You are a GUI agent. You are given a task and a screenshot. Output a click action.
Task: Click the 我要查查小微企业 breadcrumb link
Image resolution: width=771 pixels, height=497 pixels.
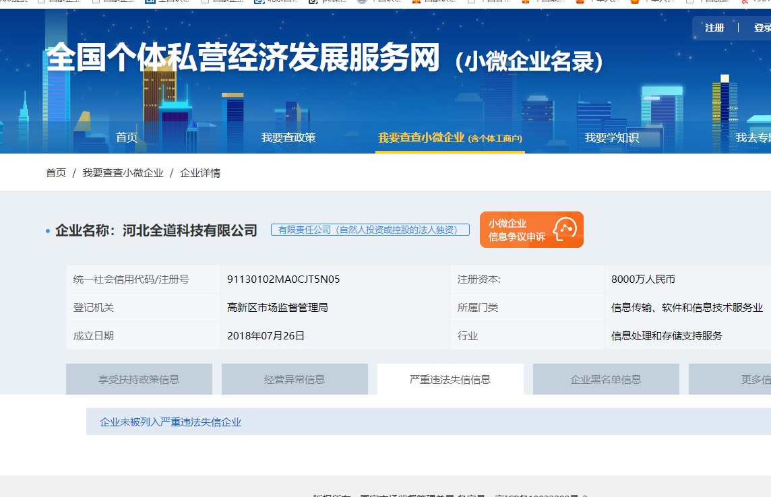point(123,173)
